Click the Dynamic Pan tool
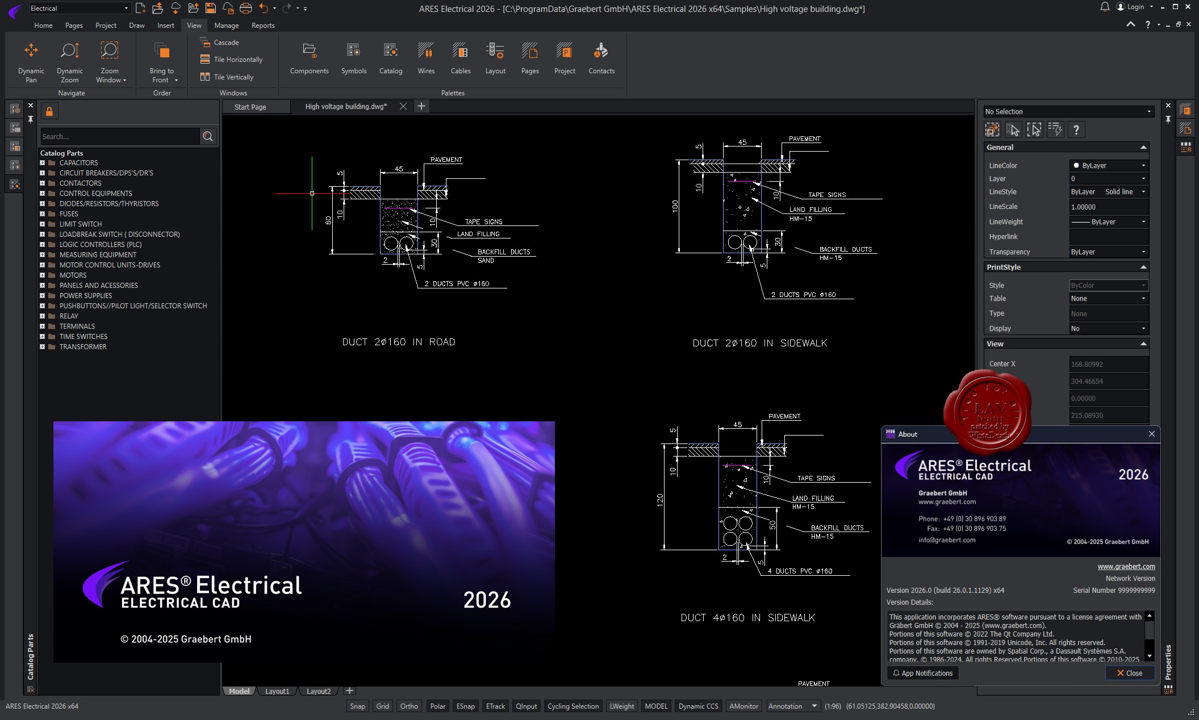 click(31, 62)
